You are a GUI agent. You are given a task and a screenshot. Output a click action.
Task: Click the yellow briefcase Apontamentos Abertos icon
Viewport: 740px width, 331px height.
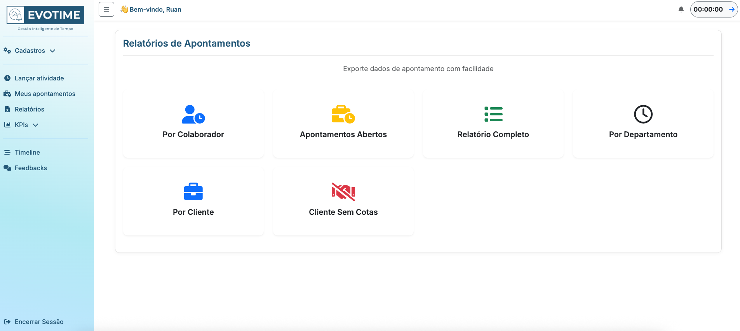(x=343, y=114)
